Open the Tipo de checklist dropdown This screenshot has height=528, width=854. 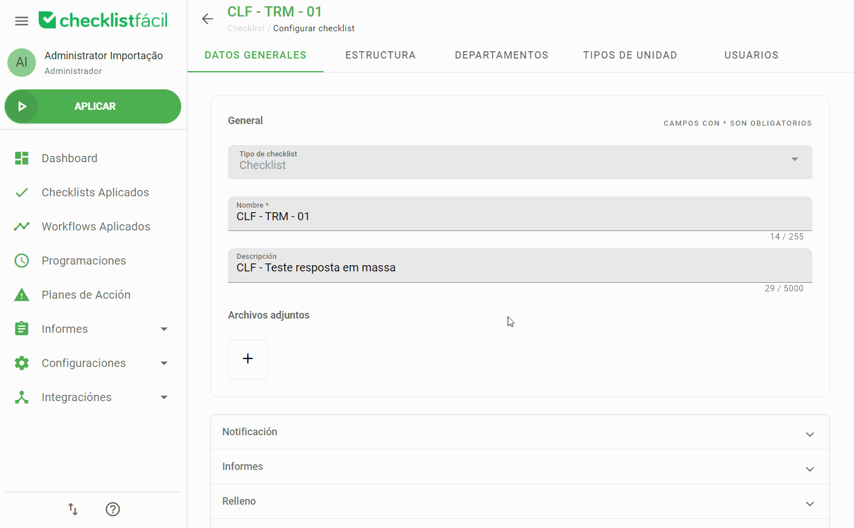coord(520,162)
